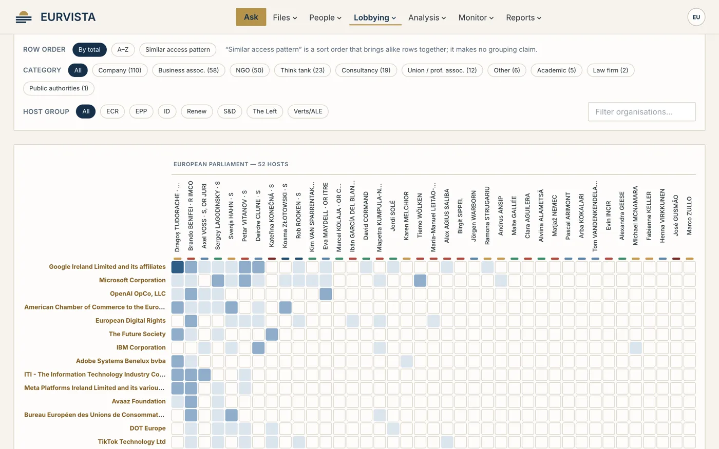Open Google Ireland Limited and its affiliates
Viewport: 719px width, 449px height.
pyautogui.click(x=107, y=267)
